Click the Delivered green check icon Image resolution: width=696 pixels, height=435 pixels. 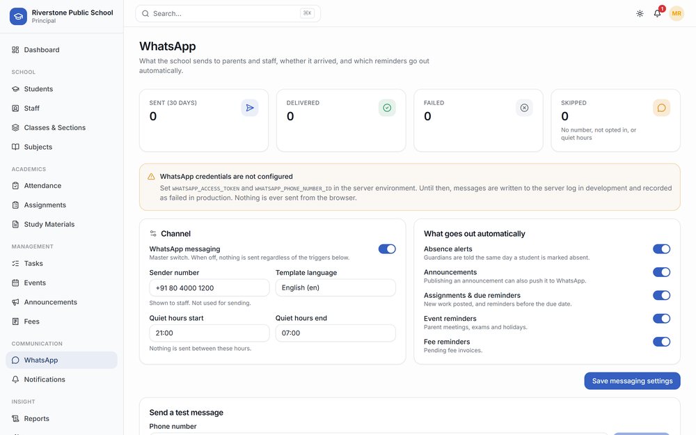pos(387,108)
